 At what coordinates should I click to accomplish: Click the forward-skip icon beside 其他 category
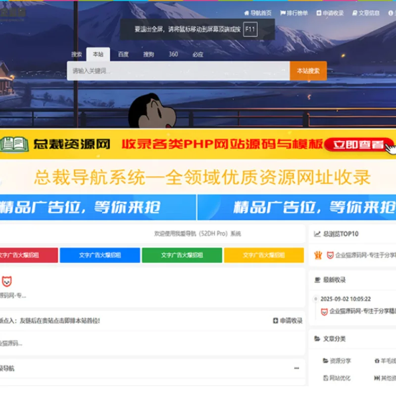coord(377,378)
